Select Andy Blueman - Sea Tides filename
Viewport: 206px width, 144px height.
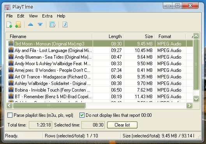click(x=53, y=57)
